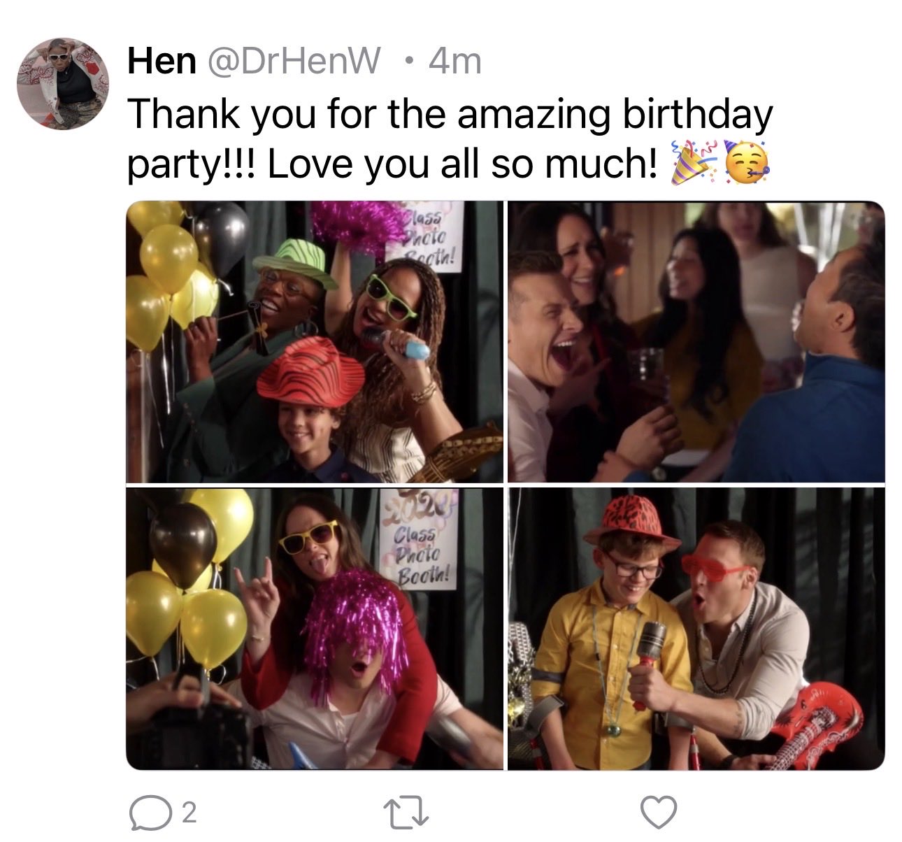Click the partying face emoji
The width and height of the screenshot is (902, 842).
(x=745, y=162)
